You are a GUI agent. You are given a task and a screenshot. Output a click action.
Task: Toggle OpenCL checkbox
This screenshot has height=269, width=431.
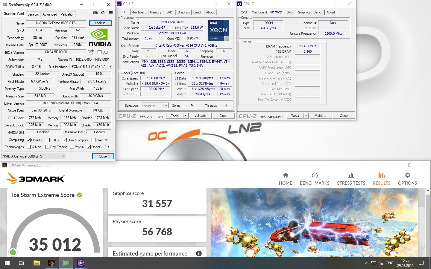pos(29,140)
